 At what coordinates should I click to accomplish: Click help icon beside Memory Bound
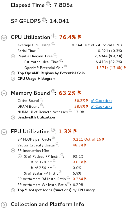click(x=53, y=91)
